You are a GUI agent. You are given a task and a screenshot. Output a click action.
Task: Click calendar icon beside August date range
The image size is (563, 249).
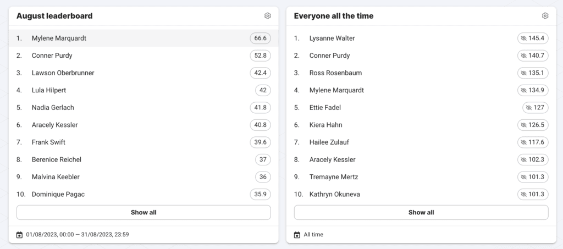tap(20, 235)
